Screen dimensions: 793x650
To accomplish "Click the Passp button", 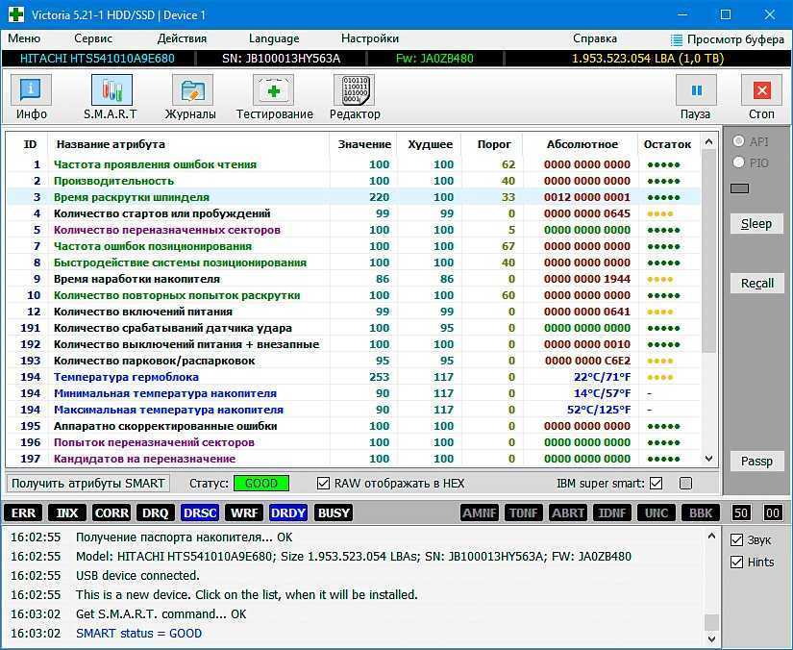I will tap(756, 461).
